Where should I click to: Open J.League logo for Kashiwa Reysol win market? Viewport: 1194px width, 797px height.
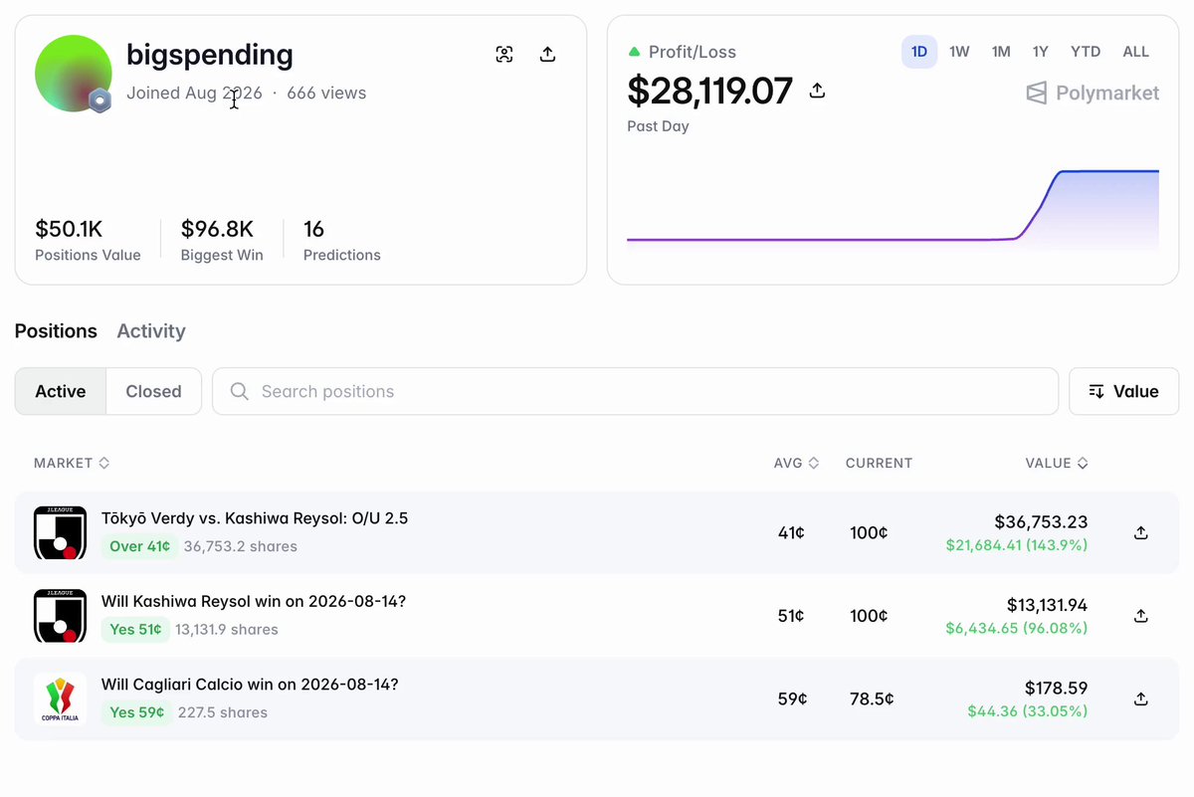pyautogui.click(x=61, y=616)
